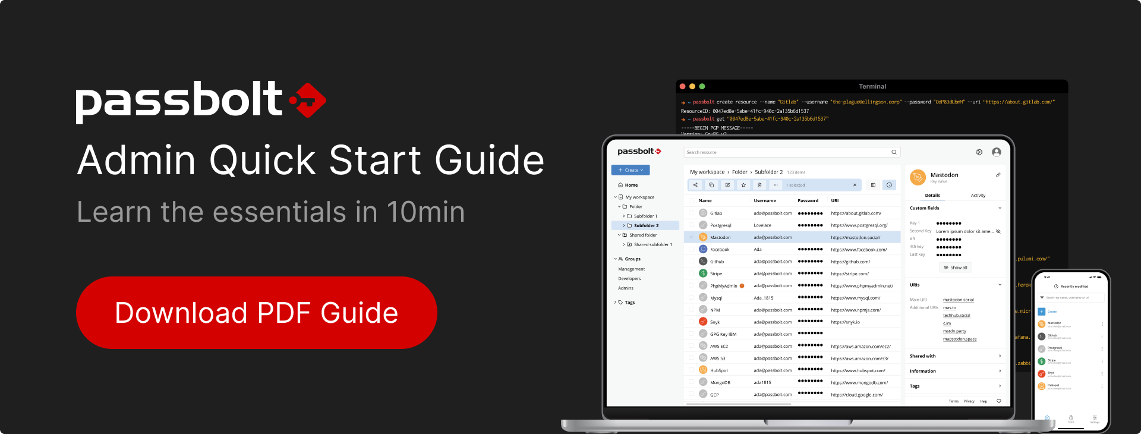Screen dimensions: 1141x434
Task: Click the trash Delete icon in toolbar
Action: click(x=759, y=185)
